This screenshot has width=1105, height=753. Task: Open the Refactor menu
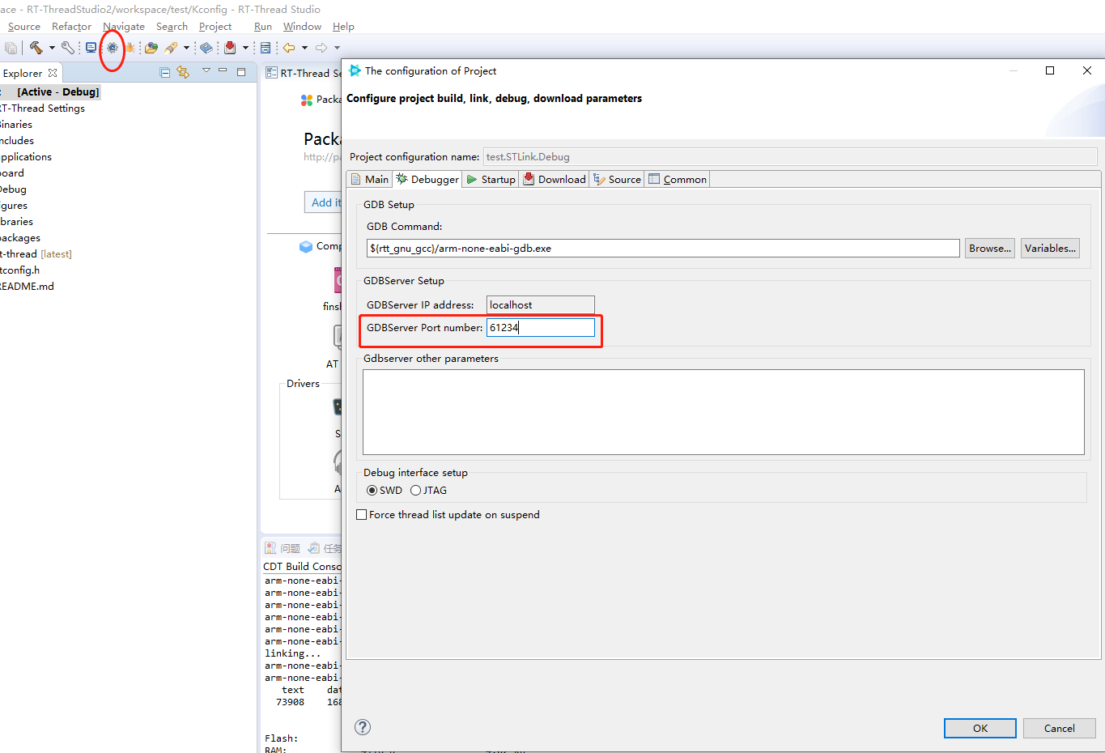click(x=71, y=27)
